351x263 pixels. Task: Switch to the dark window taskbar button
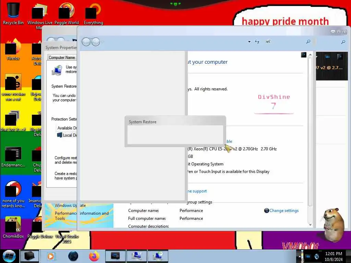click(115, 256)
